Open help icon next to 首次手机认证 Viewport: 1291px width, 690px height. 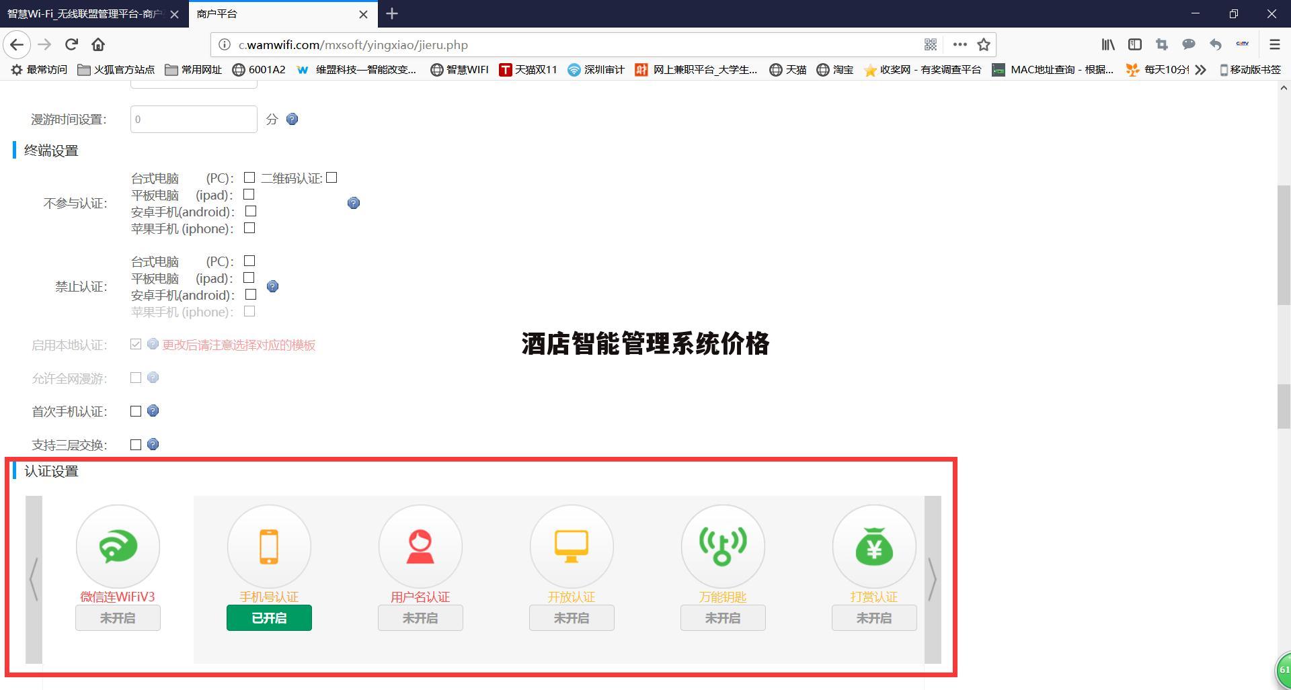153,411
